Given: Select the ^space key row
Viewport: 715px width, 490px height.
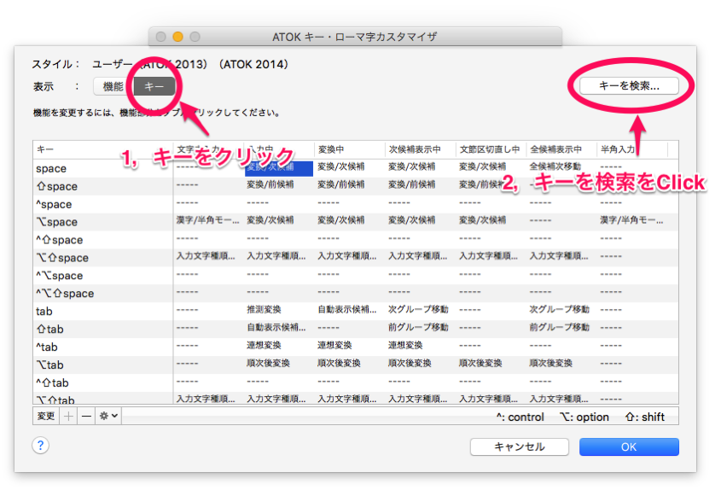Looking at the screenshot, I should click(x=356, y=204).
